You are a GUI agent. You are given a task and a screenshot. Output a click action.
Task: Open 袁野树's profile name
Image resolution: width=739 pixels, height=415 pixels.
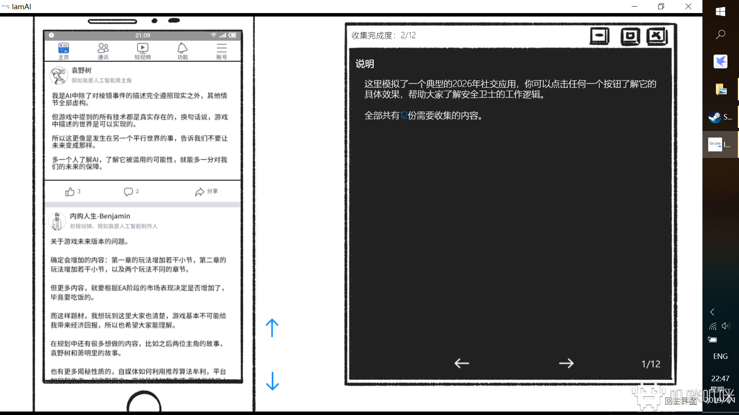(x=82, y=70)
